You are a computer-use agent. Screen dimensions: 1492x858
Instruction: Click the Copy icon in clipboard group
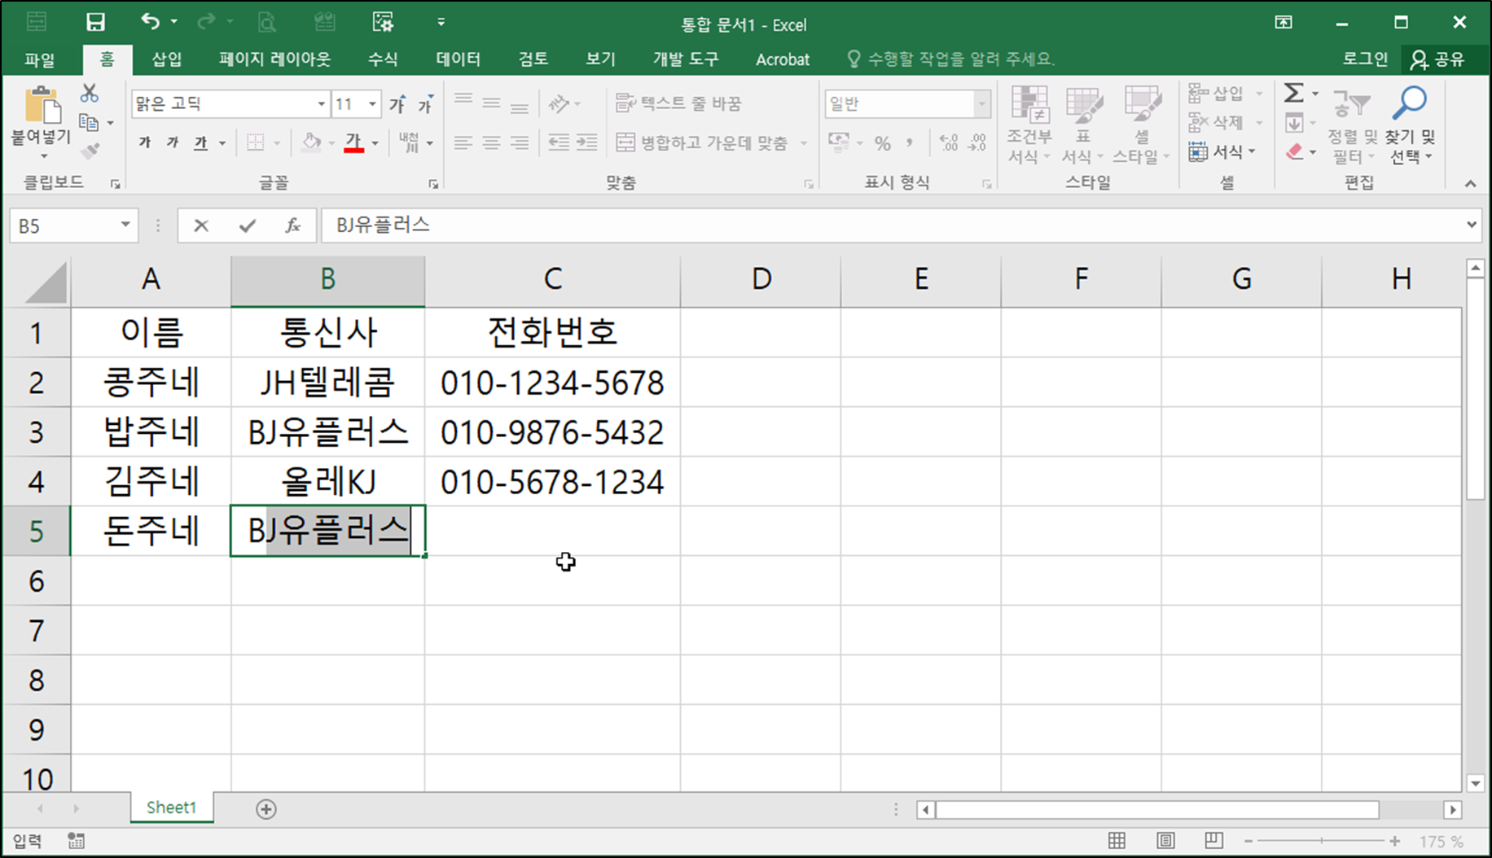pos(89,123)
